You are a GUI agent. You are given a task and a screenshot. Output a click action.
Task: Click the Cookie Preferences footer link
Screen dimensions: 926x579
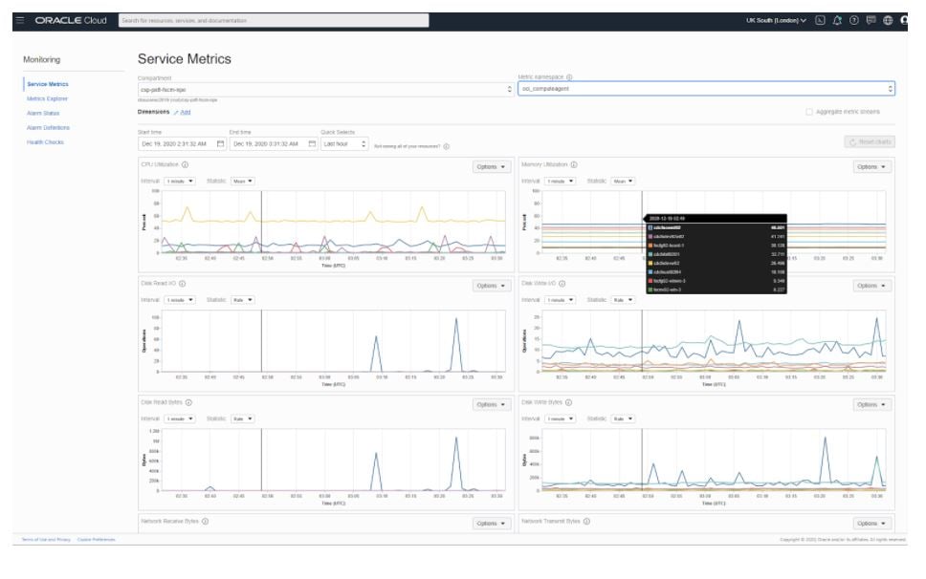pyautogui.click(x=97, y=540)
